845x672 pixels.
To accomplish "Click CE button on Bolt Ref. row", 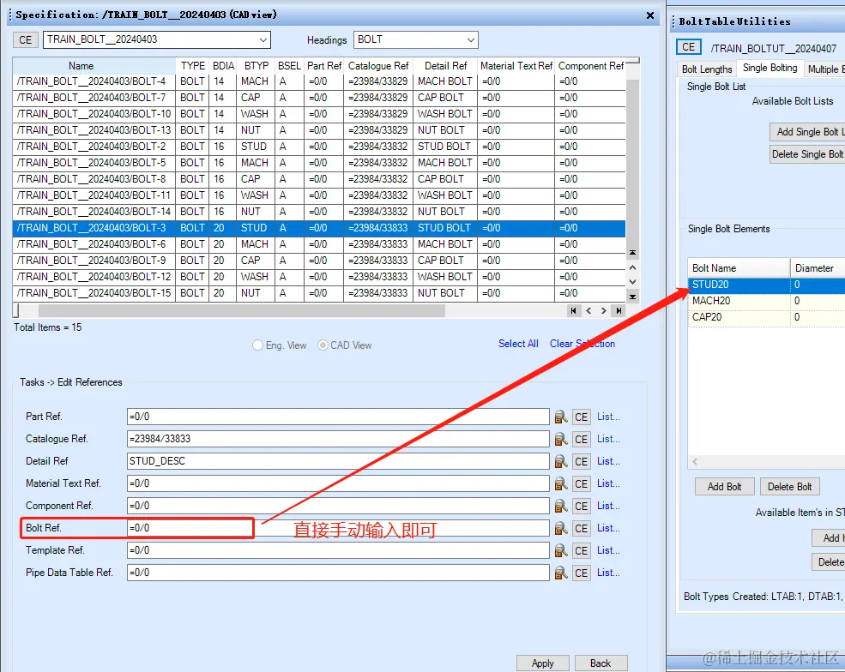I will [x=581, y=528].
